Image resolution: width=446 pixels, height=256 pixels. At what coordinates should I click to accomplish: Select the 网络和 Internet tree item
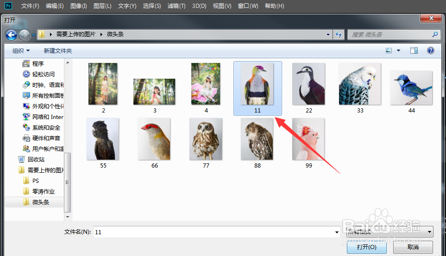(x=48, y=117)
